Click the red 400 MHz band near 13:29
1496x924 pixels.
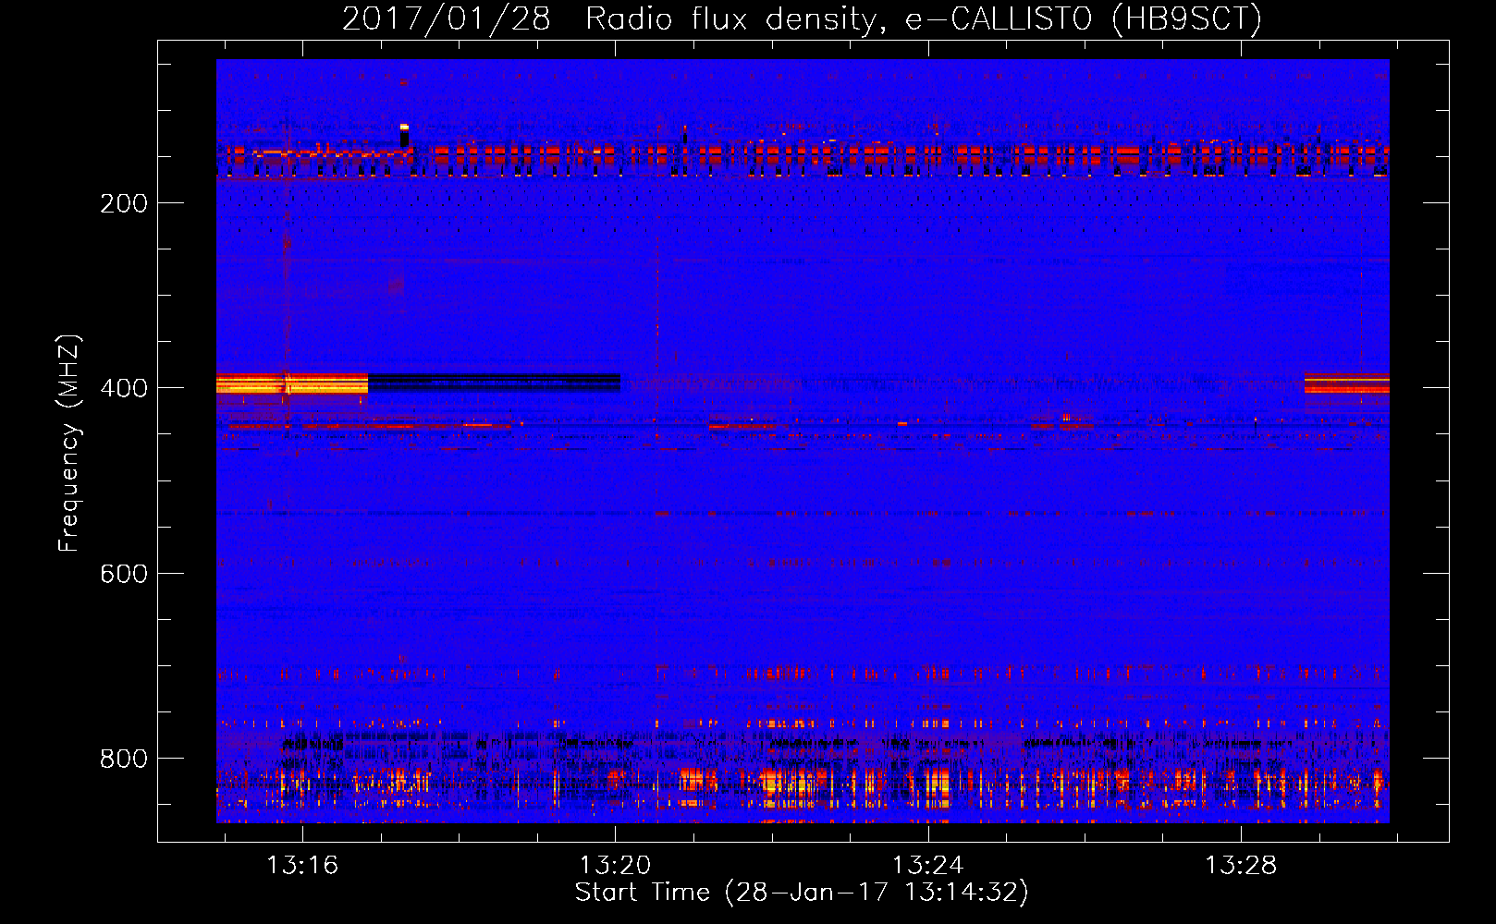[x=1347, y=383]
